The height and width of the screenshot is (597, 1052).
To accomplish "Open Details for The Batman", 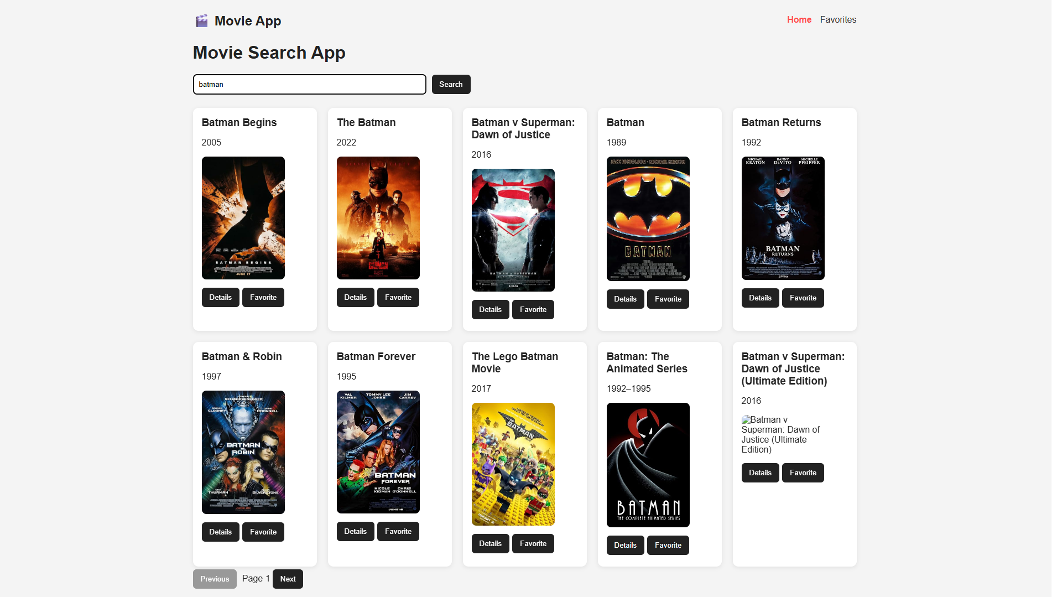I will pos(356,298).
